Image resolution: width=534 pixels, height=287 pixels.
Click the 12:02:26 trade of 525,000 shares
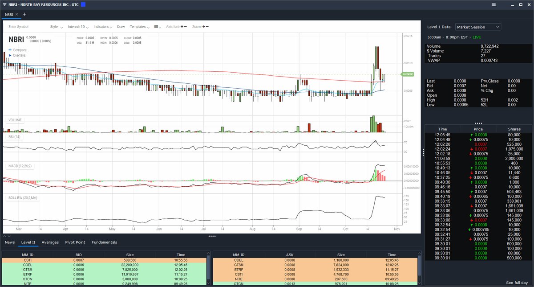478,143
